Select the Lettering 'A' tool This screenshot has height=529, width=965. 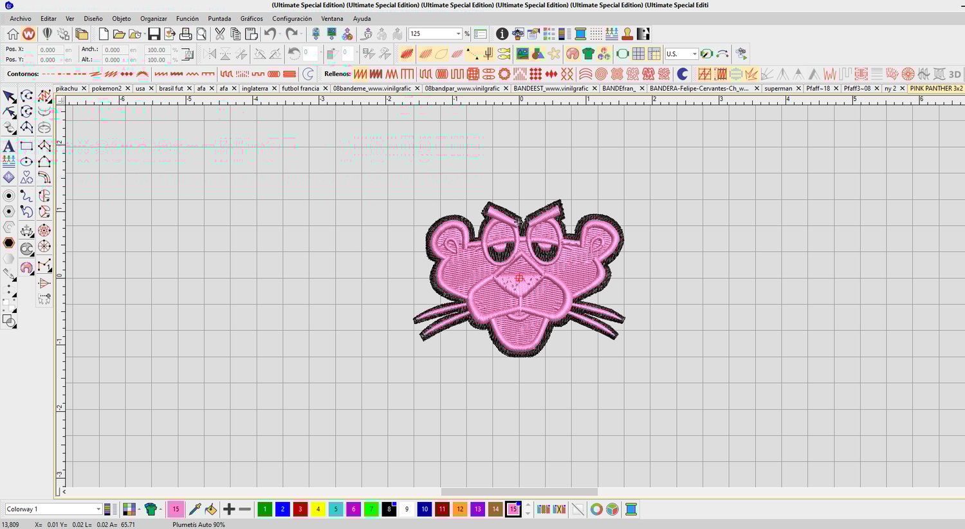pyautogui.click(x=9, y=146)
